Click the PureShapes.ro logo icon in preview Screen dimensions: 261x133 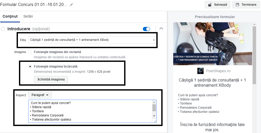[200, 71]
